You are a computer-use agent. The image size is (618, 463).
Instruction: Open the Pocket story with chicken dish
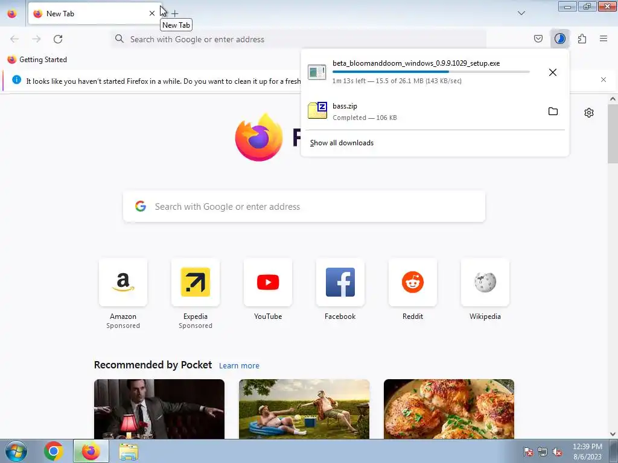click(x=449, y=409)
